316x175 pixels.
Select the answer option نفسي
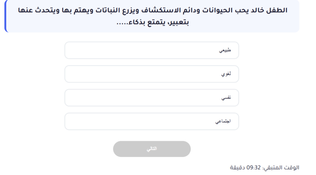click(x=152, y=98)
